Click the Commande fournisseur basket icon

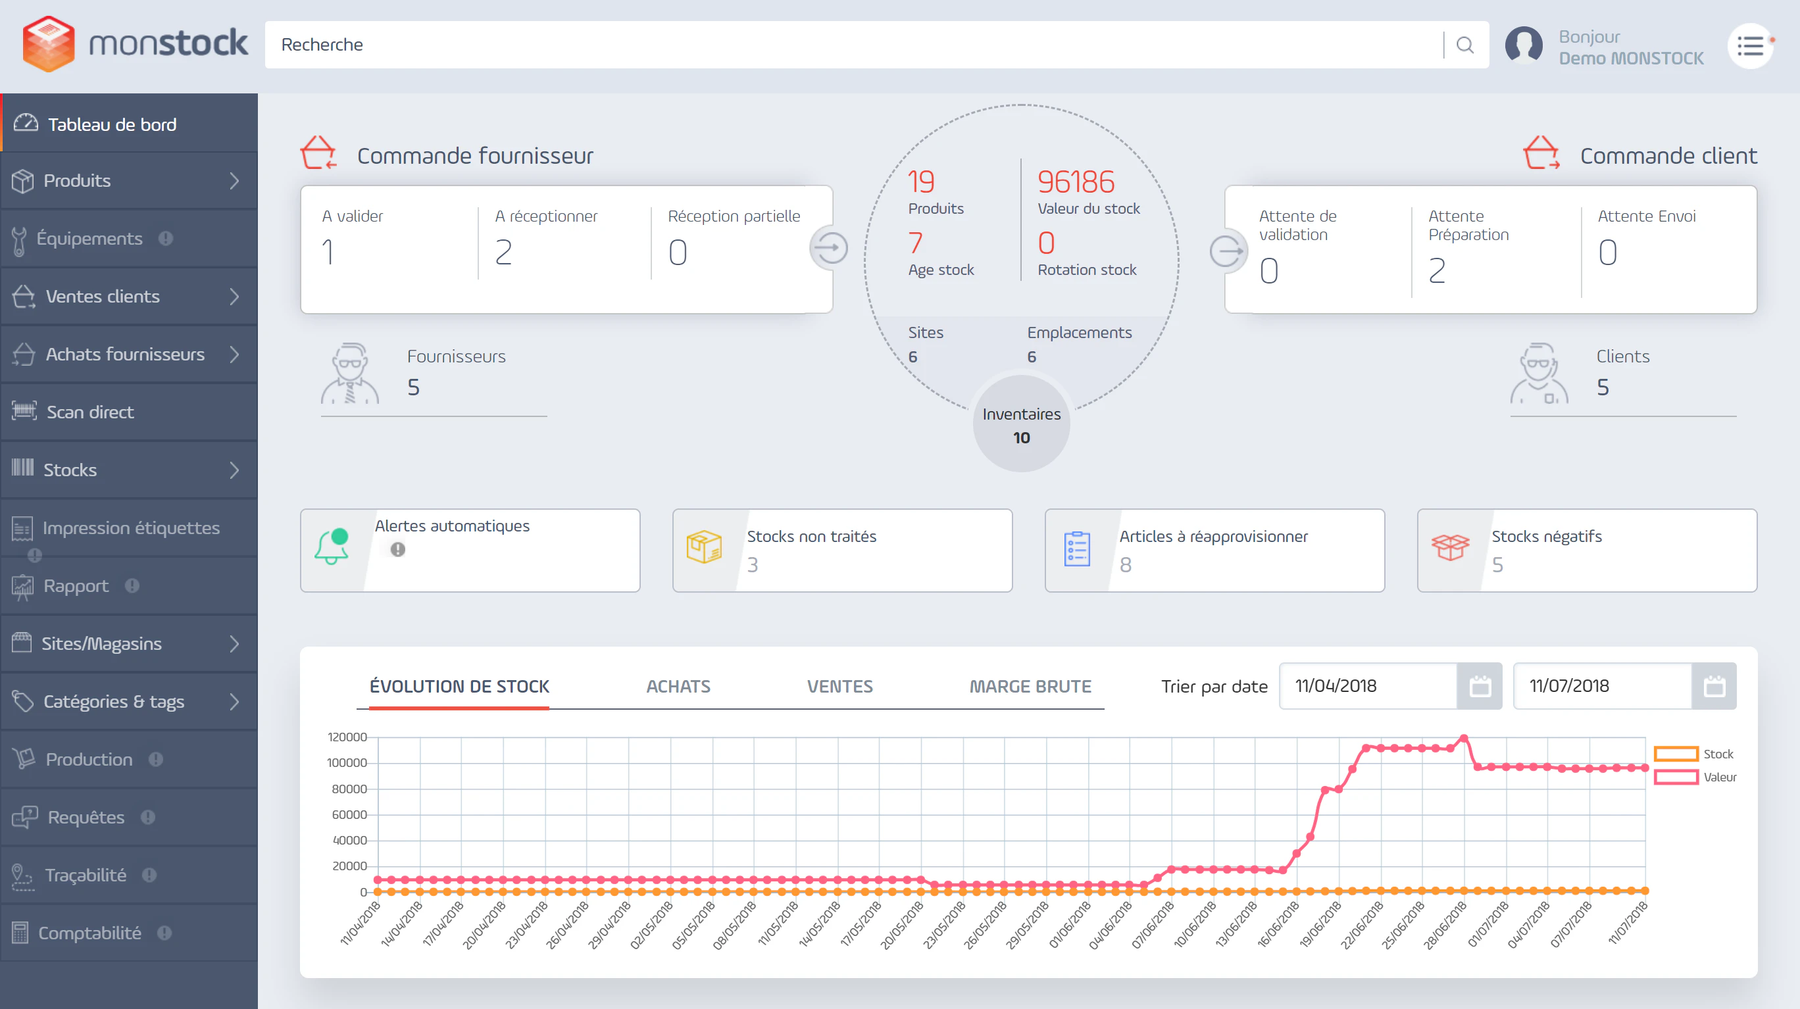pos(318,153)
